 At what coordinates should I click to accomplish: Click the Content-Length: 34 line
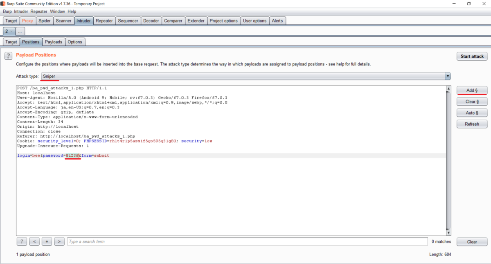pos(40,122)
